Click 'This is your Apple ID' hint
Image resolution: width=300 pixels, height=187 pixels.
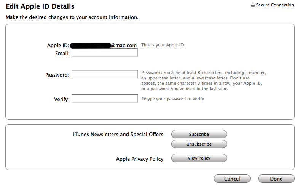[163, 45]
